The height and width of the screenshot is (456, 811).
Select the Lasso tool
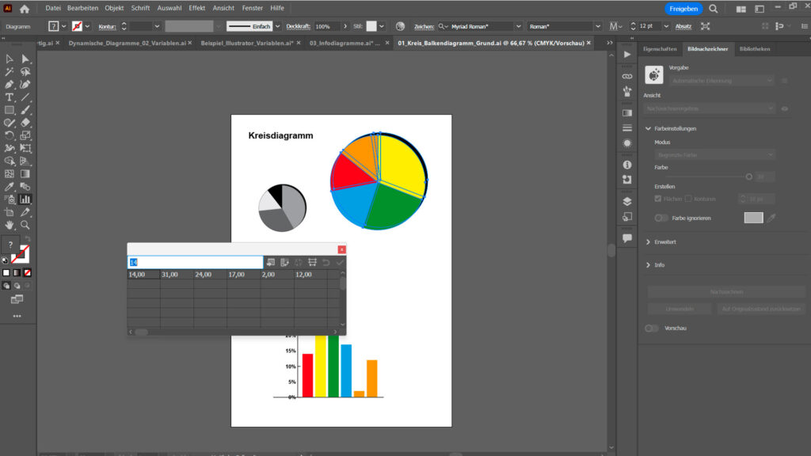click(x=25, y=72)
